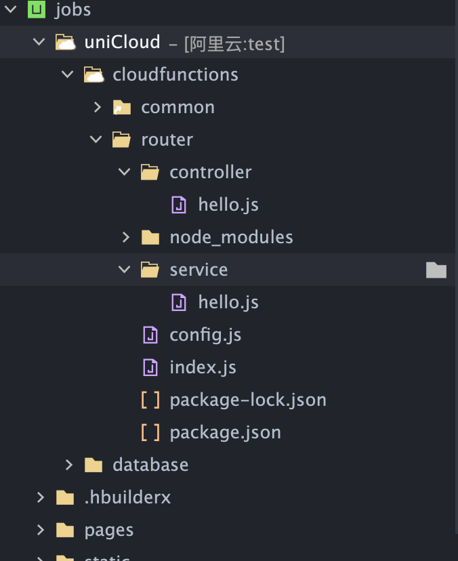Viewport: 458px width, 561px height.
Task: Open hello.js under service
Action: click(228, 302)
